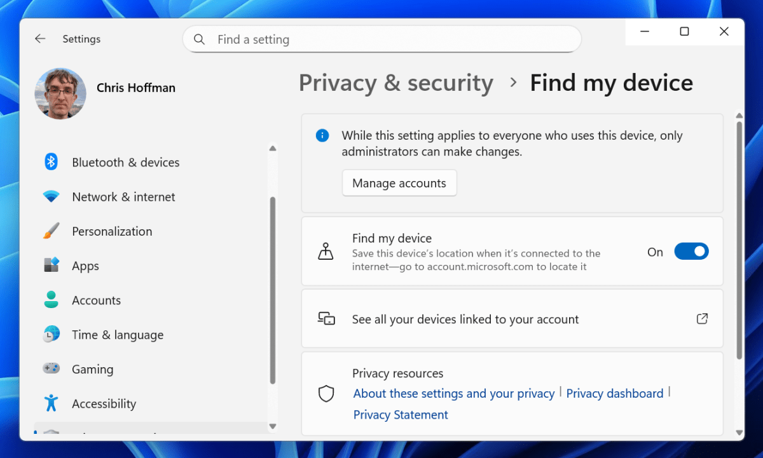
Task: Click the Find my device location pin icon
Action: pos(326,251)
